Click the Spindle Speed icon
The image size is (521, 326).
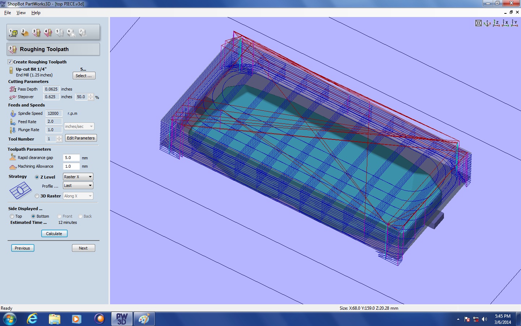click(13, 113)
